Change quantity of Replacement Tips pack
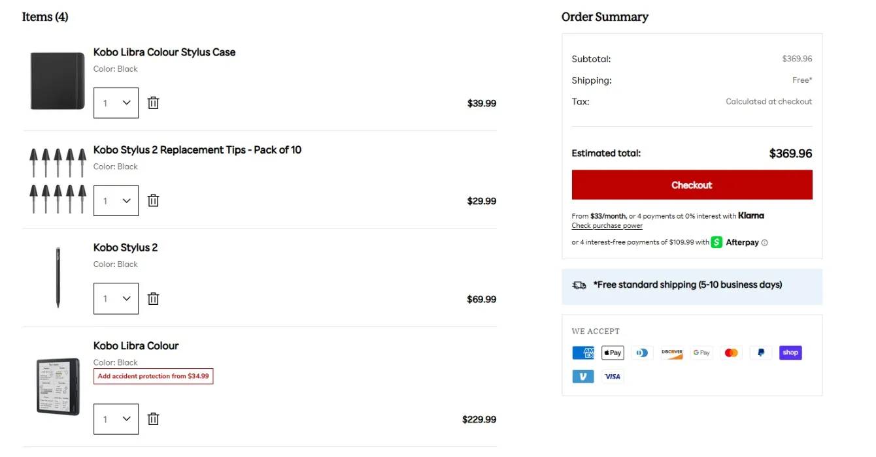Image resolution: width=876 pixels, height=457 pixels. (x=116, y=201)
